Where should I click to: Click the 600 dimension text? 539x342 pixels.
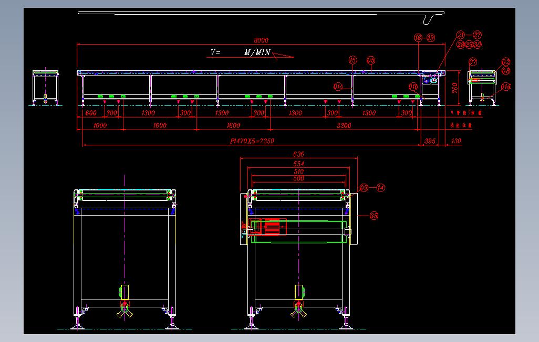pyautogui.click(x=91, y=113)
